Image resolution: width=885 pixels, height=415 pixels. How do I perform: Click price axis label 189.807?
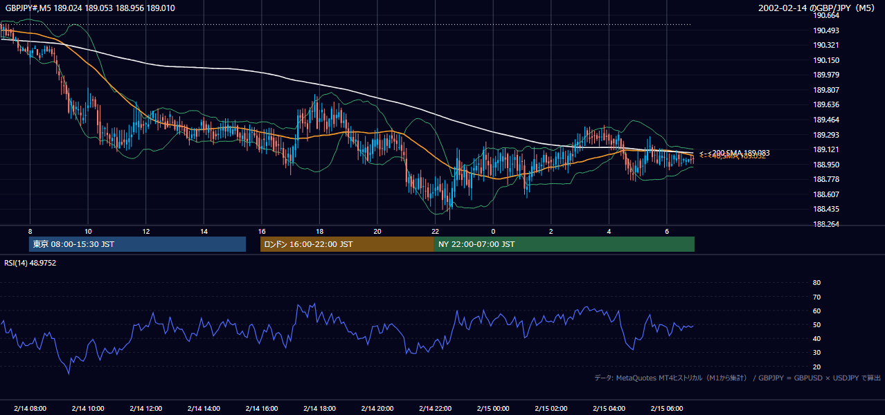point(826,90)
